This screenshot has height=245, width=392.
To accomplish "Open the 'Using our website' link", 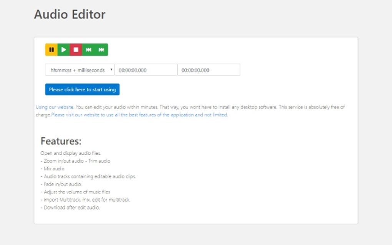I will (x=55, y=107).
